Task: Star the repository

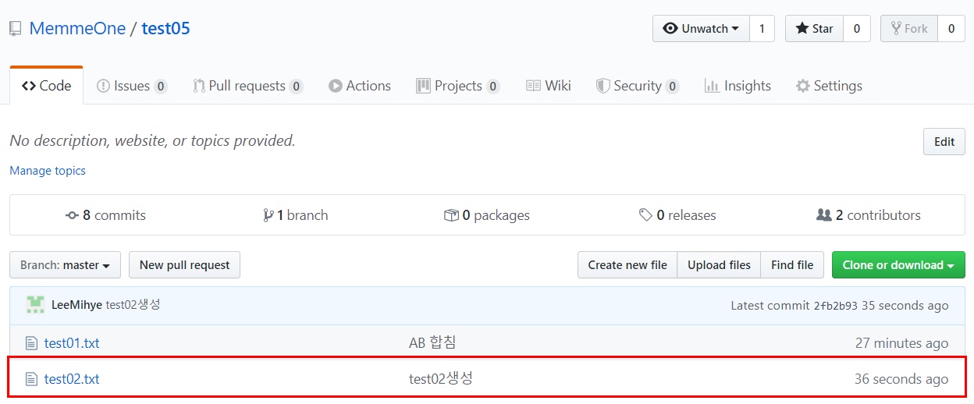Action: pyautogui.click(x=814, y=29)
